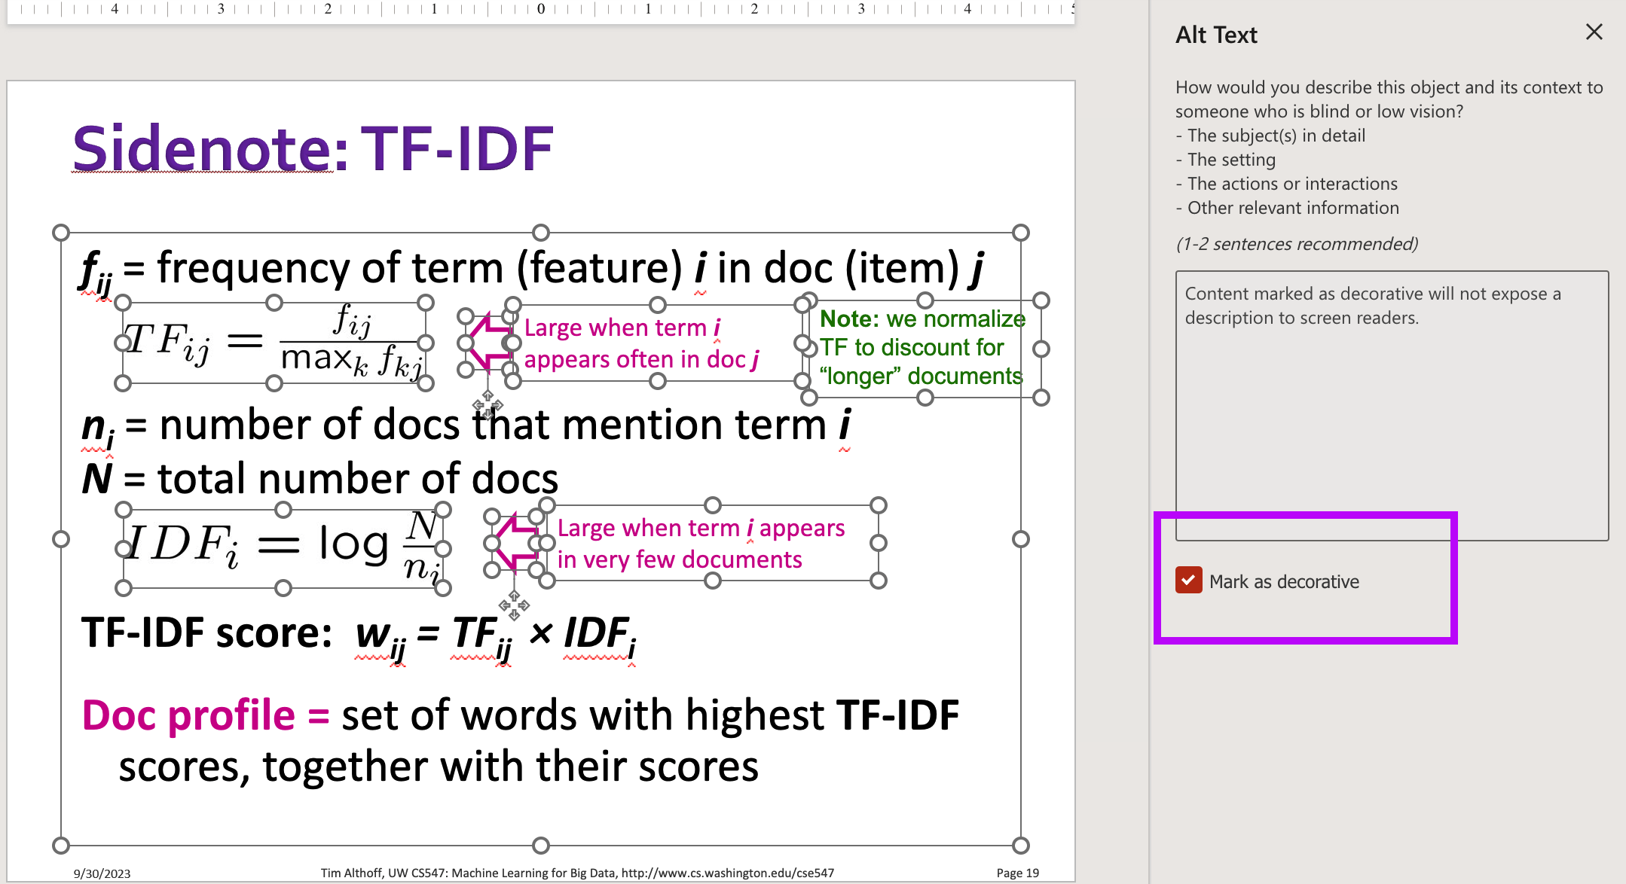Select the TFij formula image
Screen dimensions: 1626x884
pyautogui.click(x=274, y=343)
